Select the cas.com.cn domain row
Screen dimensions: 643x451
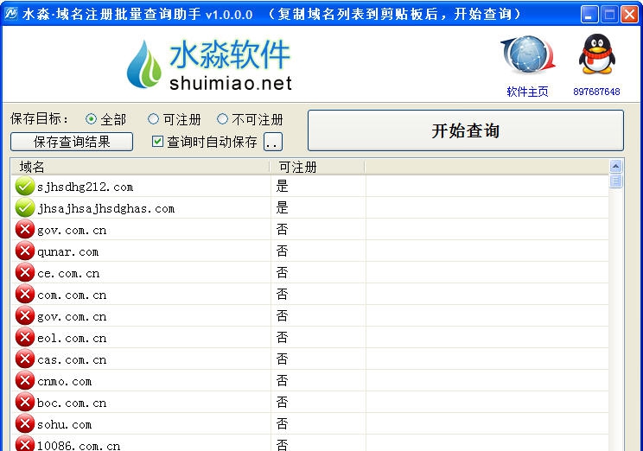click(310, 359)
